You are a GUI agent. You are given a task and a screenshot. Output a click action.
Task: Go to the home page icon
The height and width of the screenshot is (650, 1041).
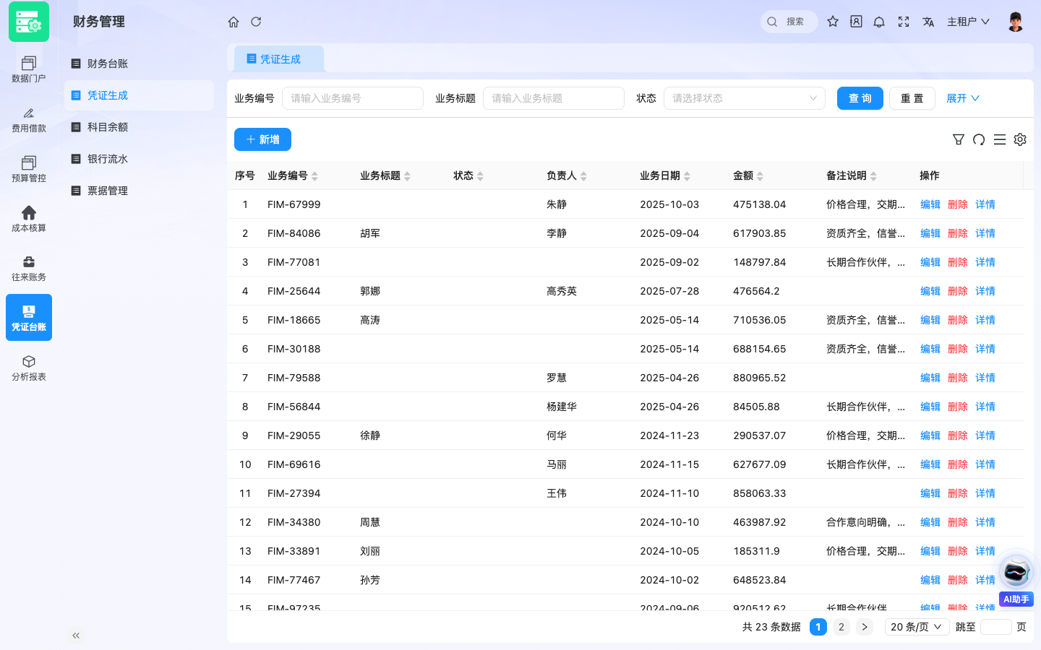click(234, 22)
